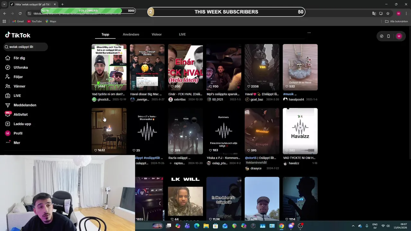
Task: Expand the Mer menu in sidebar
Action: point(13,143)
